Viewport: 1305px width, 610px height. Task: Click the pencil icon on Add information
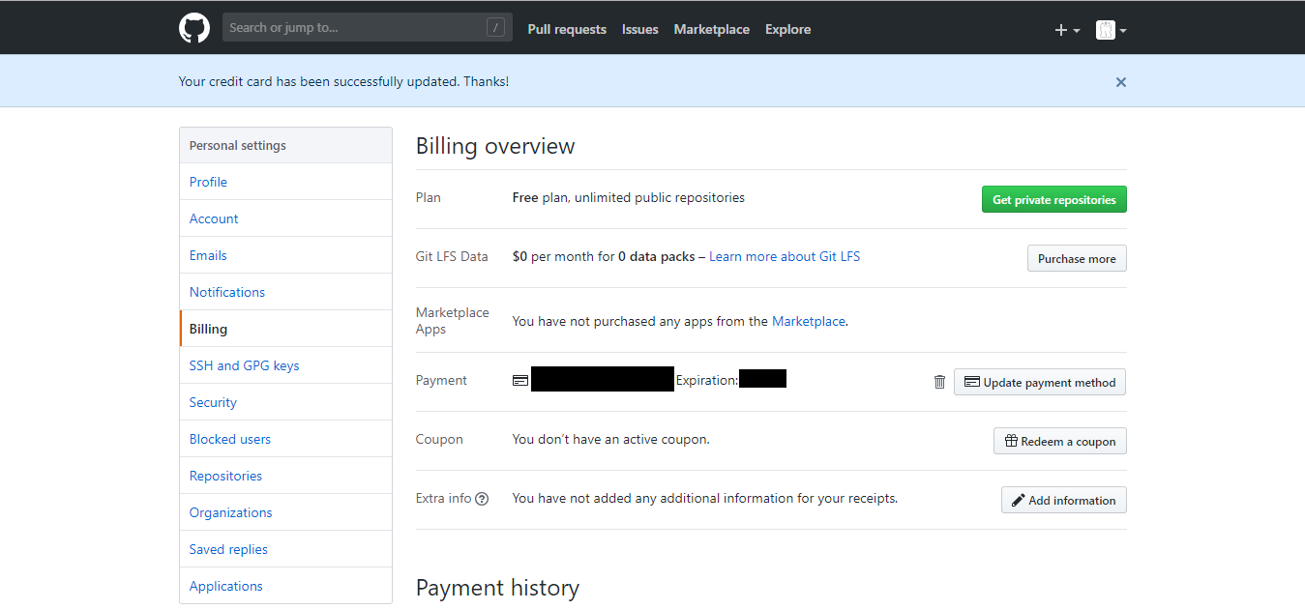click(x=1018, y=500)
